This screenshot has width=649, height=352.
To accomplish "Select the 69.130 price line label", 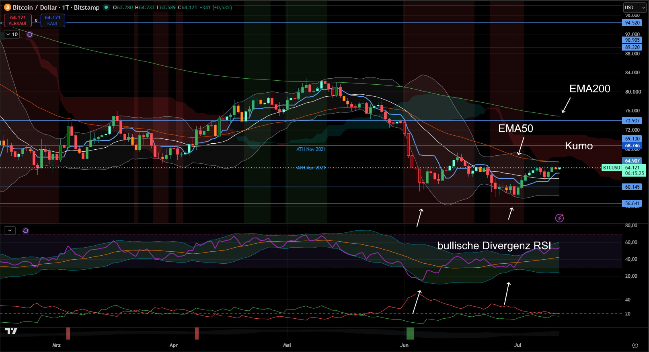I will click(x=632, y=139).
